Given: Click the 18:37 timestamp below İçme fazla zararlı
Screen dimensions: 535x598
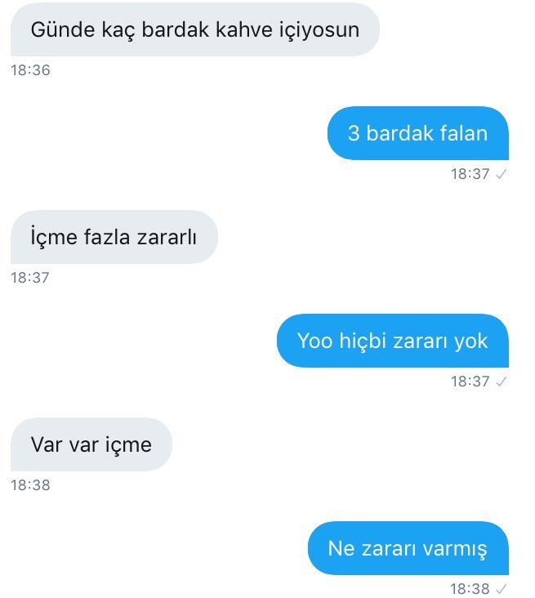Looking at the screenshot, I should [30, 278].
